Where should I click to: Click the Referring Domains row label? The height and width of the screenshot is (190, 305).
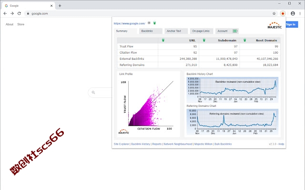[x=132, y=65]
